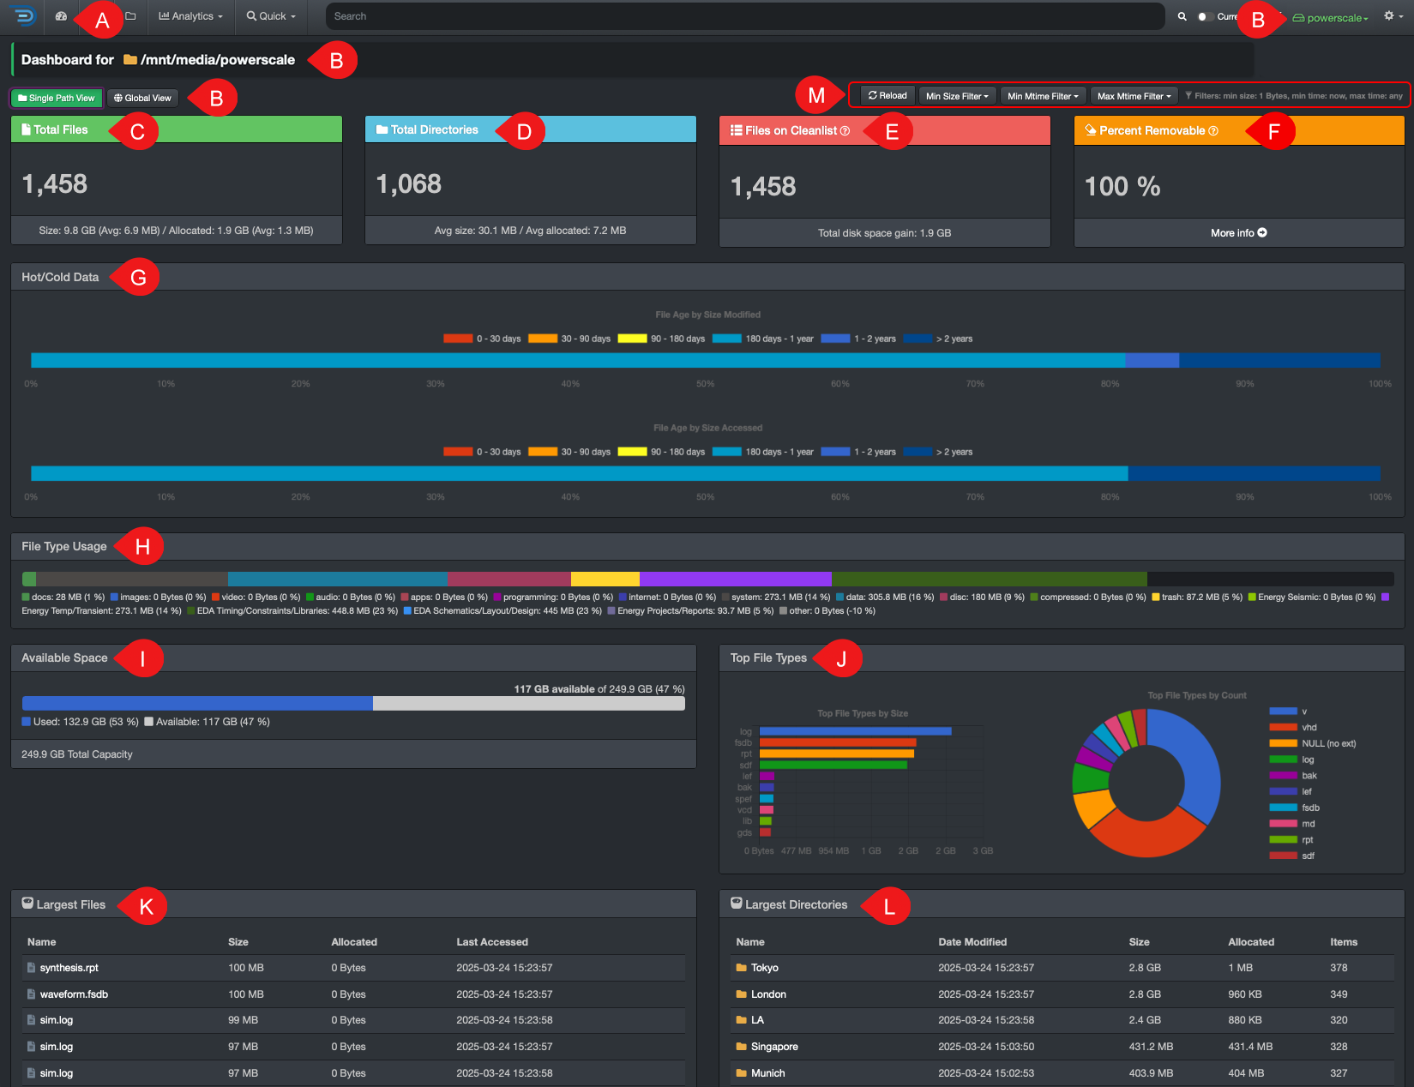
Task: Sort Largest Files by Last Accessed column
Action: (492, 942)
